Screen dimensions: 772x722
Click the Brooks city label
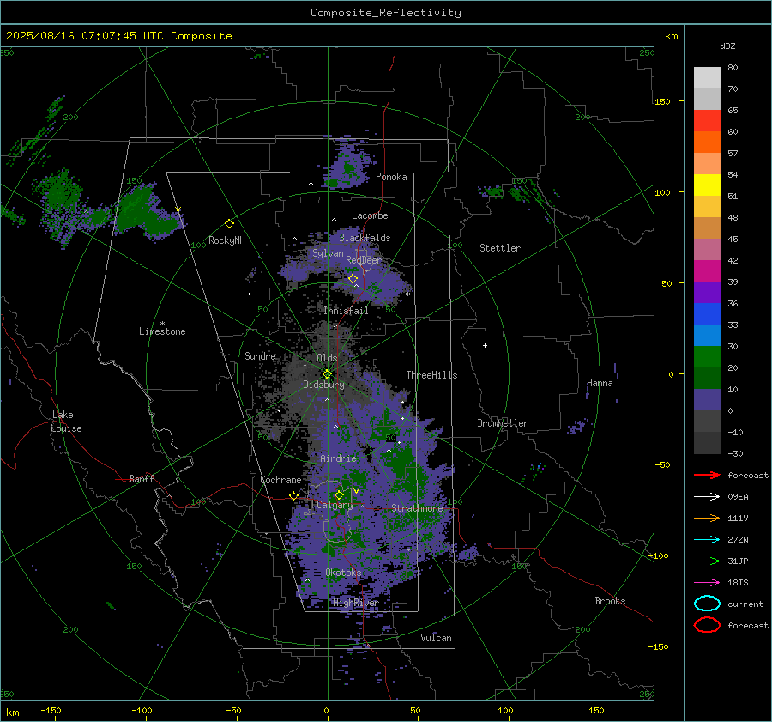point(610,601)
